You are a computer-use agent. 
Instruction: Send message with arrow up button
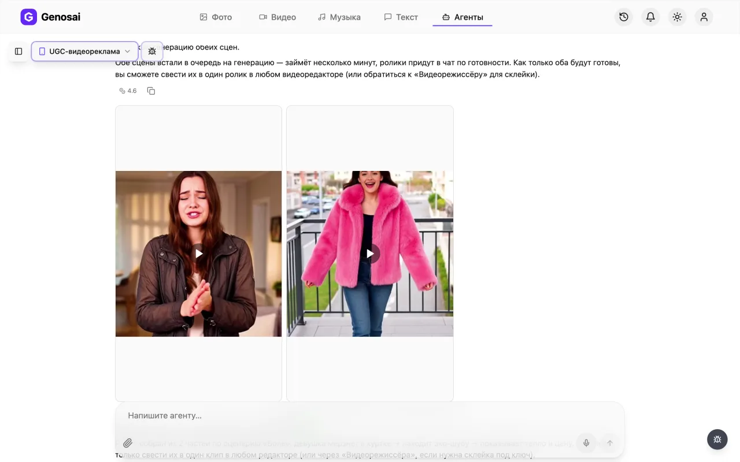point(609,443)
